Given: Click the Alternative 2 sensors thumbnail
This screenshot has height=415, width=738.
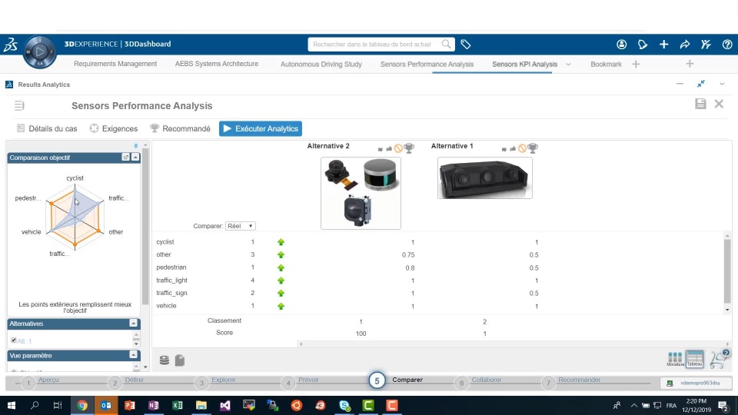Looking at the screenshot, I should point(361,194).
